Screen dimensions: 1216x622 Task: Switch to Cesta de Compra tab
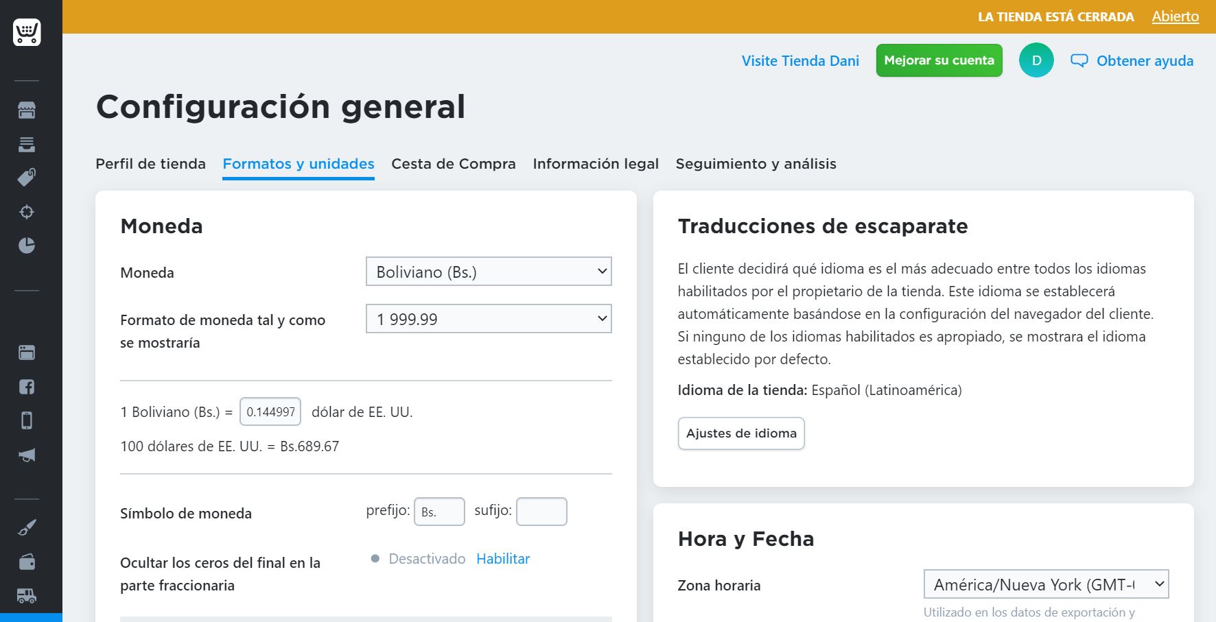coord(454,164)
